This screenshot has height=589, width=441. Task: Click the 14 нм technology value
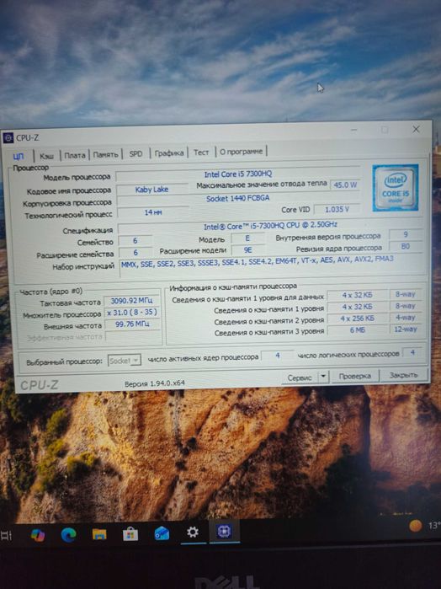click(153, 212)
